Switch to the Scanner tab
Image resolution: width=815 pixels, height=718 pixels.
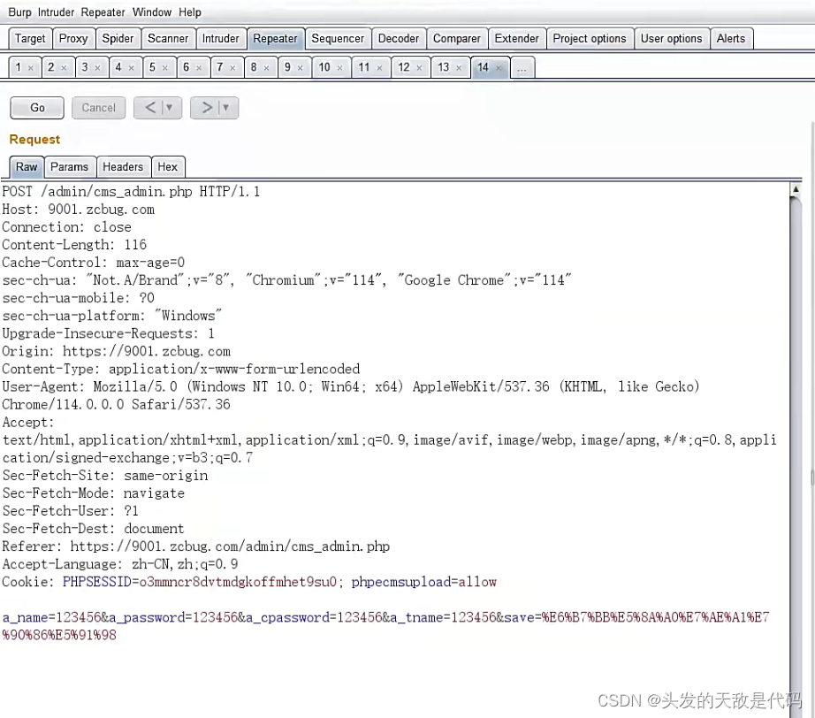pos(168,39)
